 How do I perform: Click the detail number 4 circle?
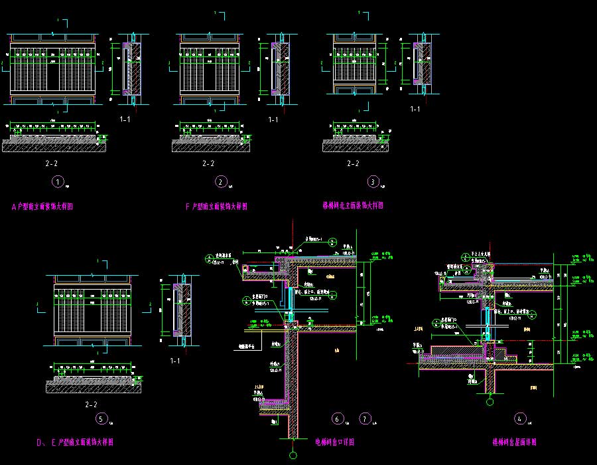click(x=519, y=418)
